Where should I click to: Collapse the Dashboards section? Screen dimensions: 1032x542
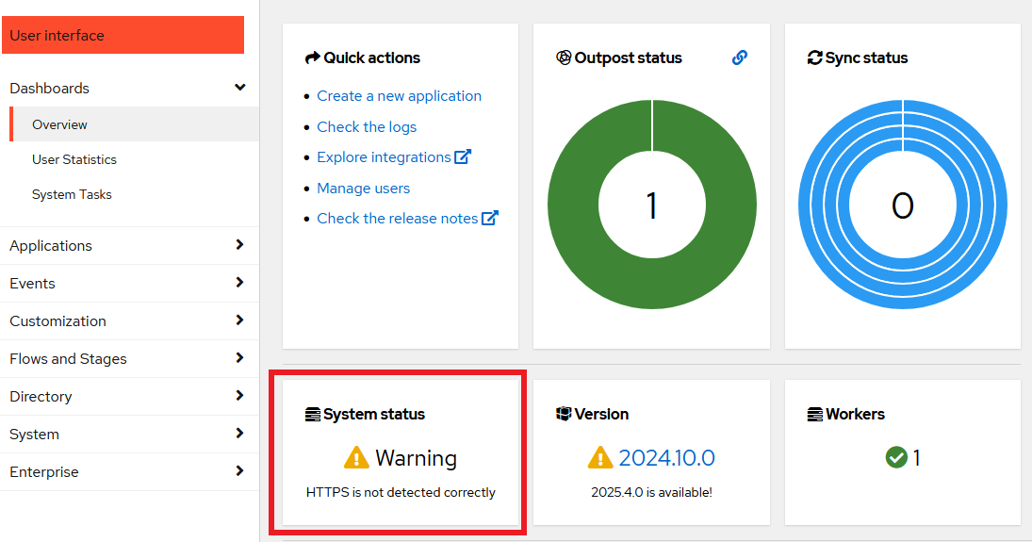240,88
